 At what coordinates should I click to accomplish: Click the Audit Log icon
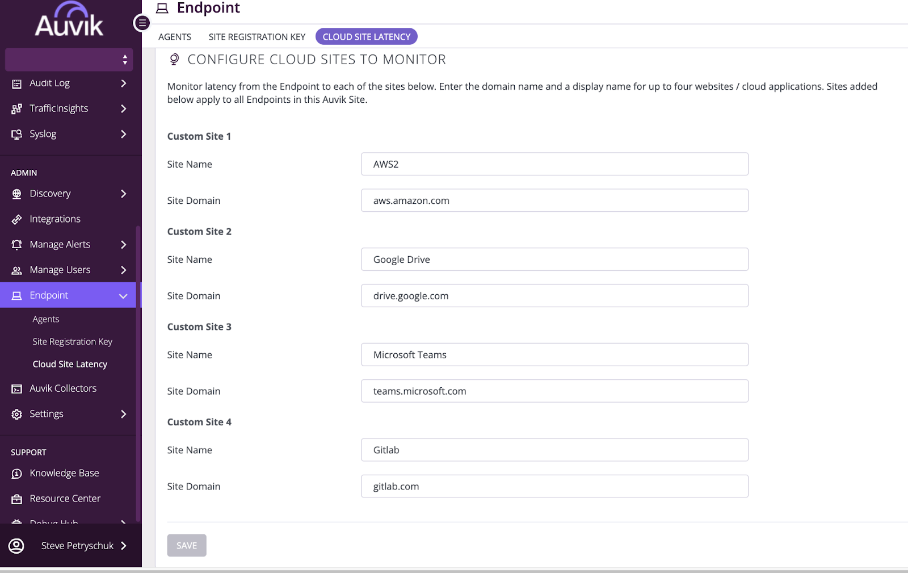[17, 83]
